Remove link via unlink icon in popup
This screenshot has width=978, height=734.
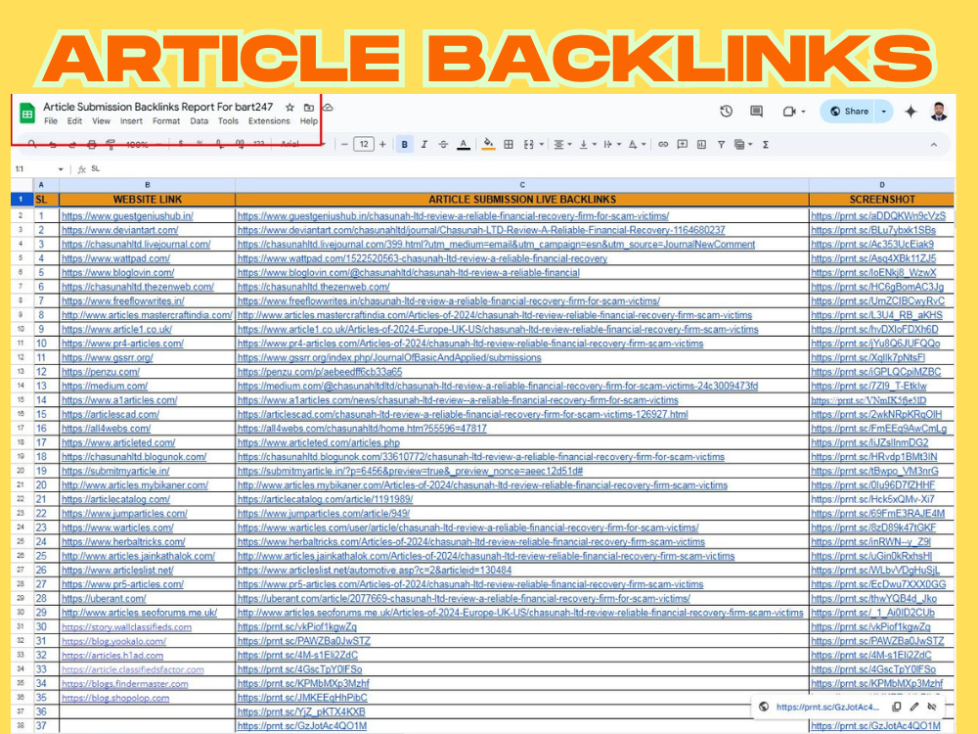(932, 706)
